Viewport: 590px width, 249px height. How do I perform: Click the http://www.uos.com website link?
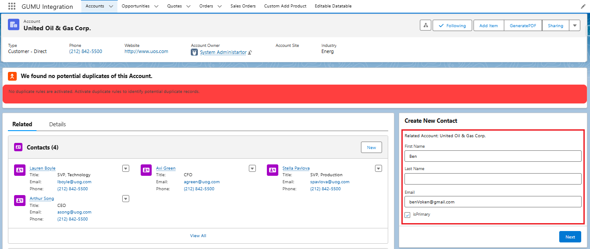tap(146, 51)
